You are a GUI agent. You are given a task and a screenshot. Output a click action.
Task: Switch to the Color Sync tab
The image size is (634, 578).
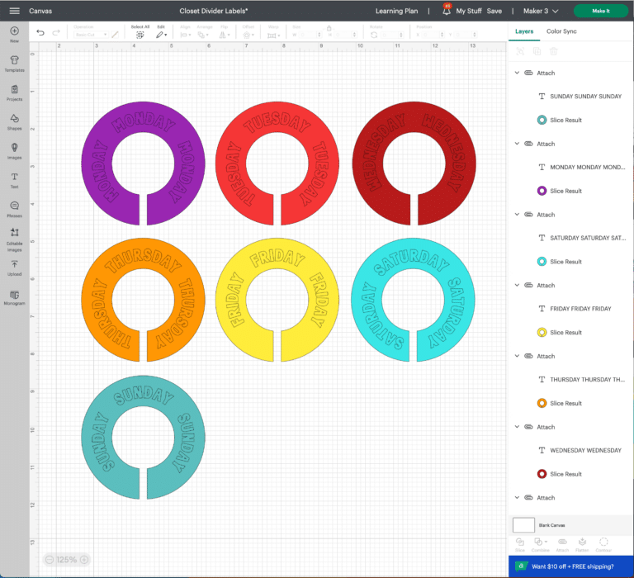point(561,31)
